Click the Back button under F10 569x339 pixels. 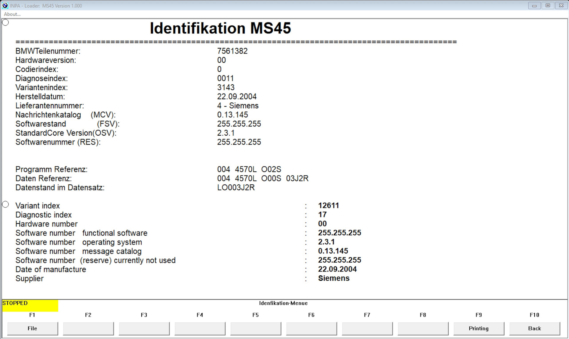[x=535, y=328]
